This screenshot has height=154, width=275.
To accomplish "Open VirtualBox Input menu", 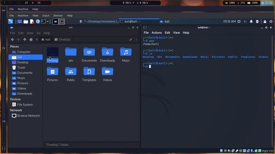I will coord(46,15).
